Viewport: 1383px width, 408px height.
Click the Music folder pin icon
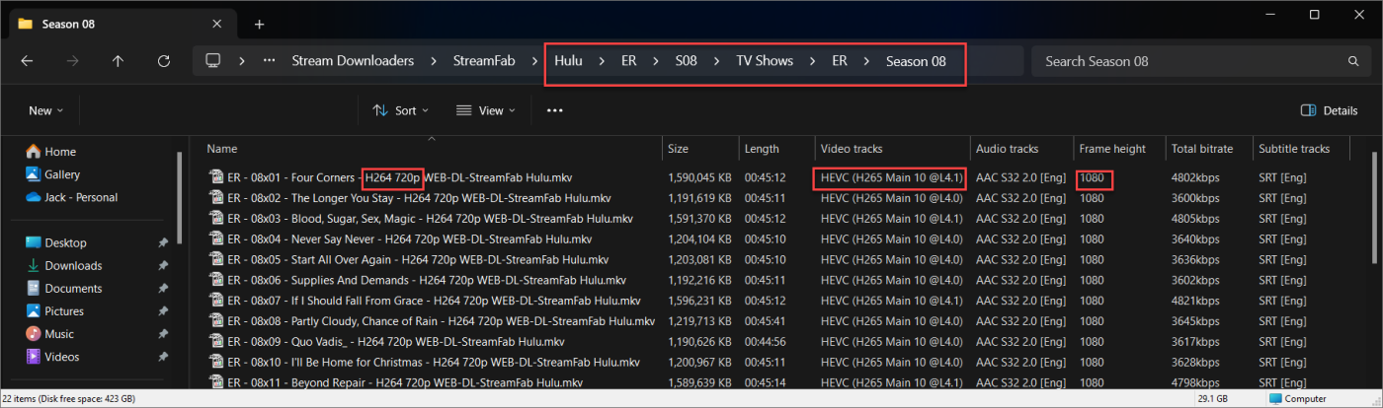162,334
